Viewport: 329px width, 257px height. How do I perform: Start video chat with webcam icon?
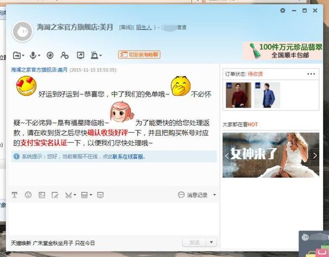pyautogui.click(x=50, y=55)
